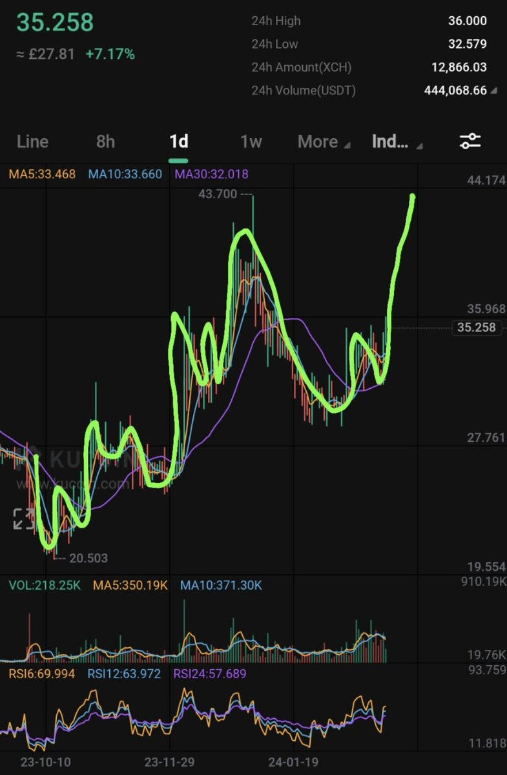Click the MA5:33.468 indicator label
Image resolution: width=507 pixels, height=775 pixels.
pyautogui.click(x=41, y=174)
